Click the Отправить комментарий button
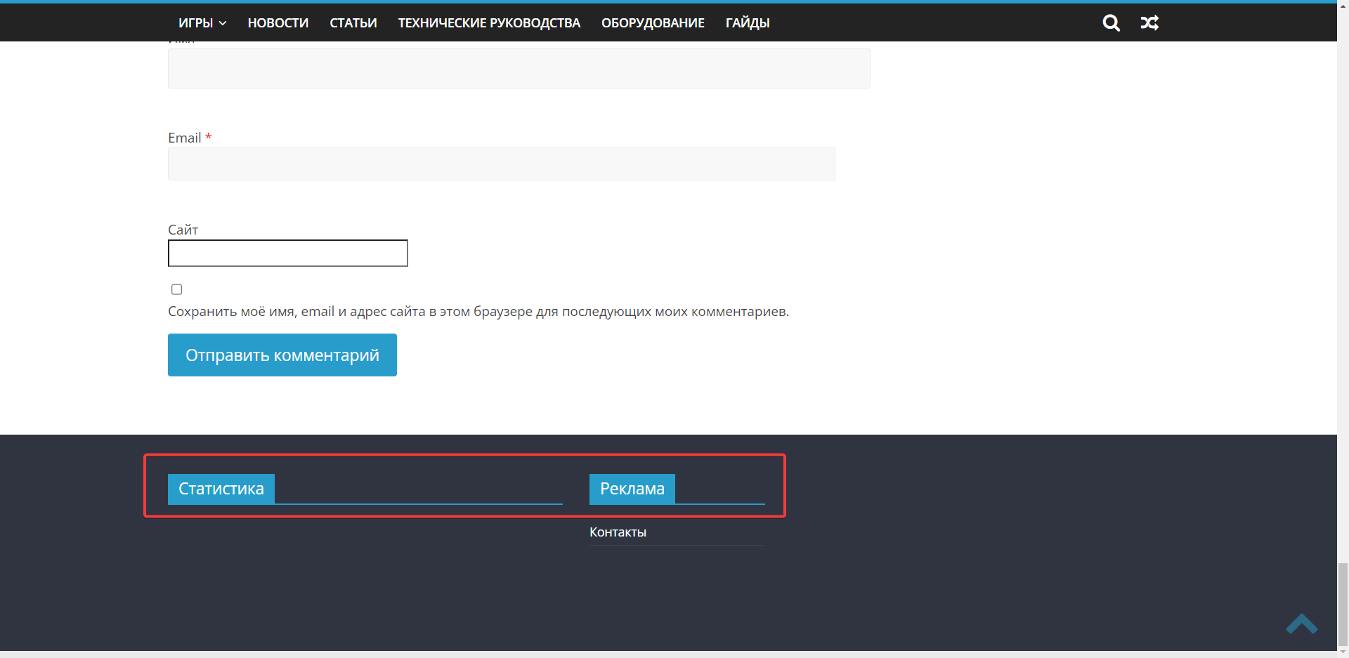Screen dimensions: 1349x658 pos(282,355)
